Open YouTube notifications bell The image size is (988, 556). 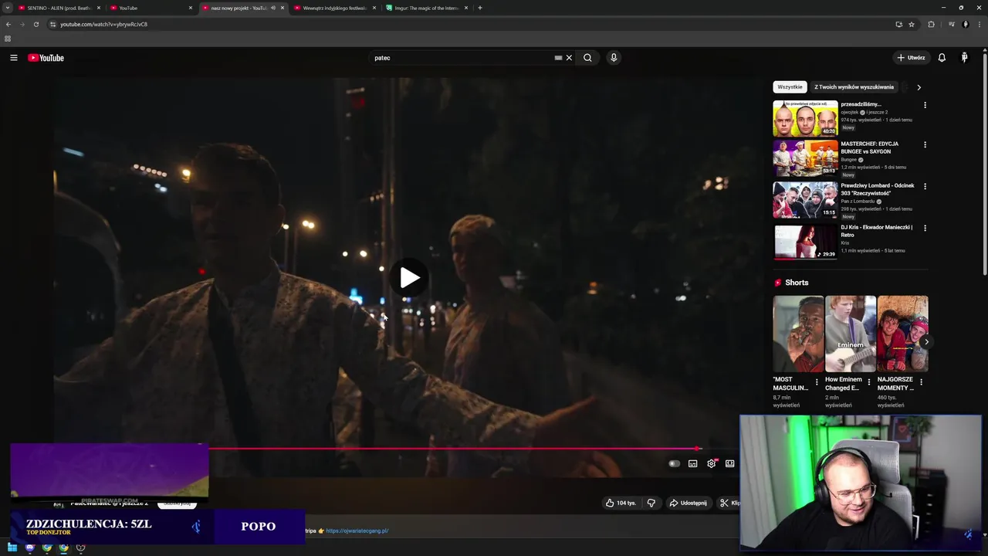pos(942,58)
